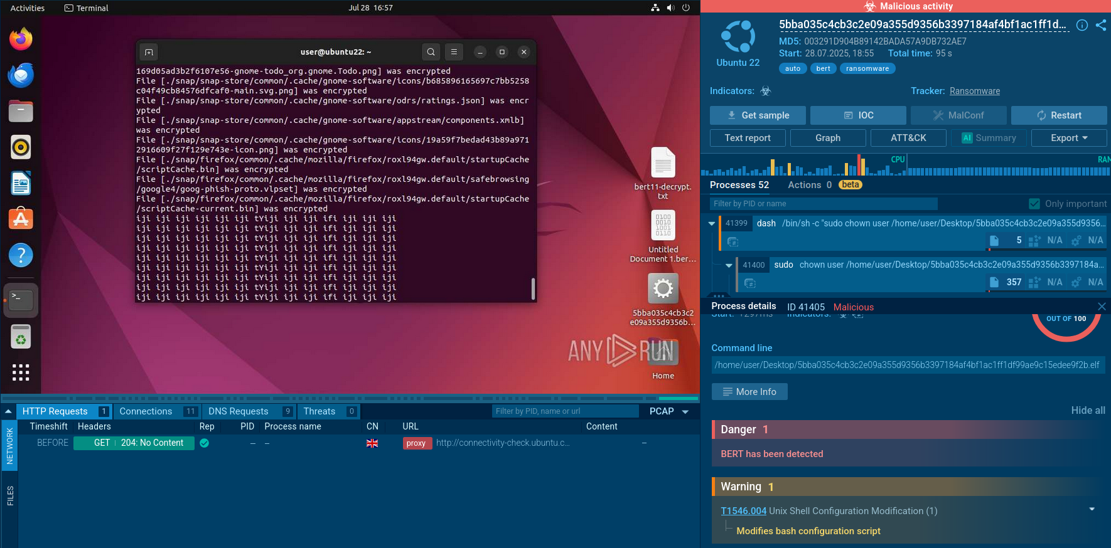The width and height of the screenshot is (1111, 548).
Task: Open the NETWORK side tab
Action: pos(10,446)
